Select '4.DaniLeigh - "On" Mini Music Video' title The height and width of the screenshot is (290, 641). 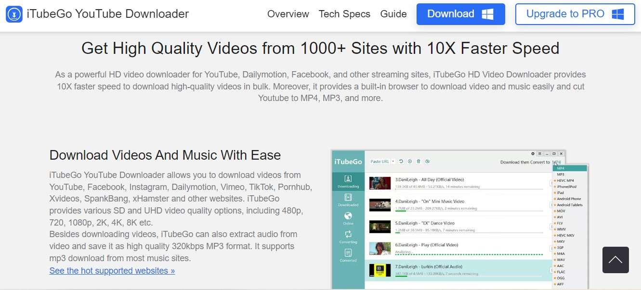click(430, 202)
